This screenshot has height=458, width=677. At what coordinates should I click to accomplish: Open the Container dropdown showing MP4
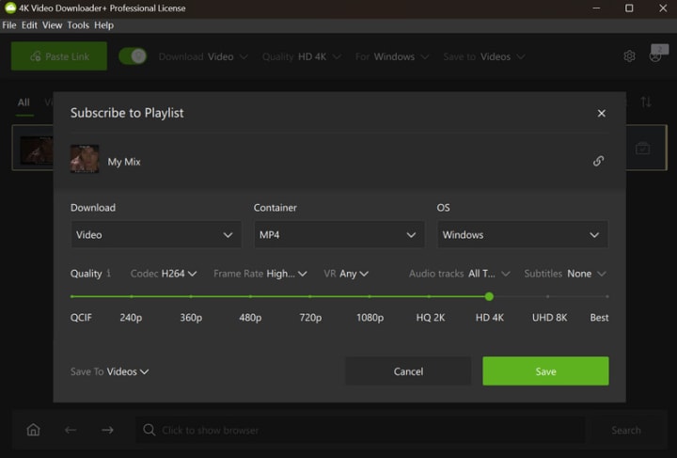pyautogui.click(x=338, y=234)
